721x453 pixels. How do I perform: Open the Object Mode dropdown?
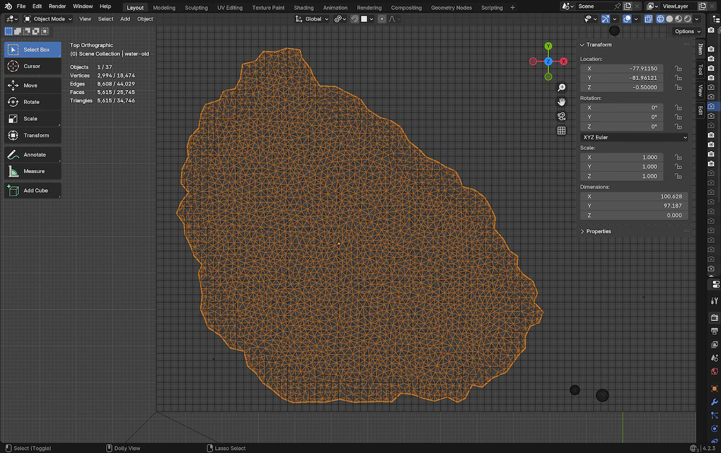(x=48, y=19)
